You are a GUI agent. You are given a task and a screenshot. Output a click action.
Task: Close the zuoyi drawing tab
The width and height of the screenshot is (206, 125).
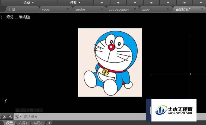coord(168,9)
